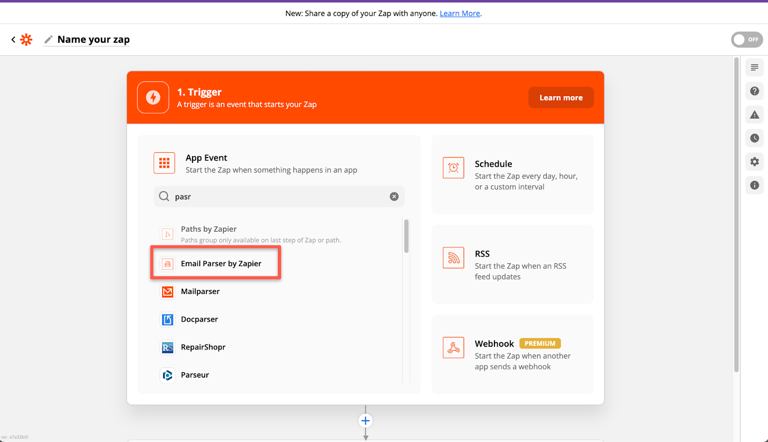Click the Paths by Zapier icon
The image size is (768, 442).
[168, 234]
